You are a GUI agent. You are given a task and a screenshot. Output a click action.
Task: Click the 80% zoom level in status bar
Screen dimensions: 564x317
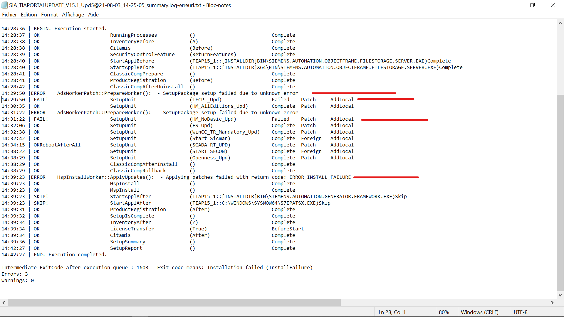[444, 312]
